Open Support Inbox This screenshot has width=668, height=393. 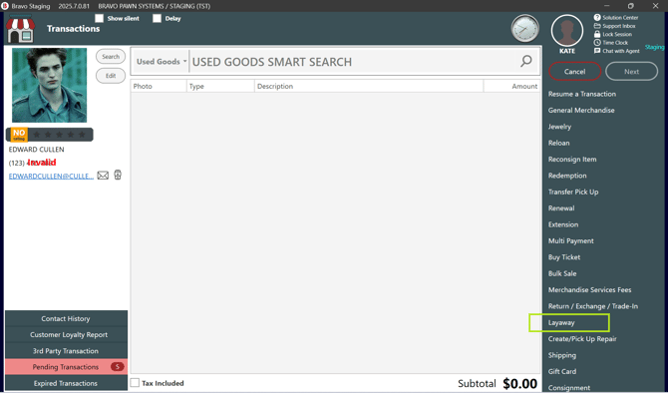[615, 26]
